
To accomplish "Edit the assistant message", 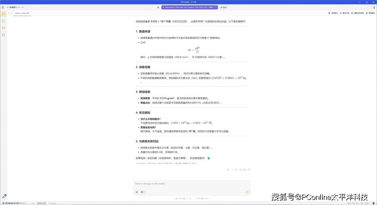I will (245, 170).
